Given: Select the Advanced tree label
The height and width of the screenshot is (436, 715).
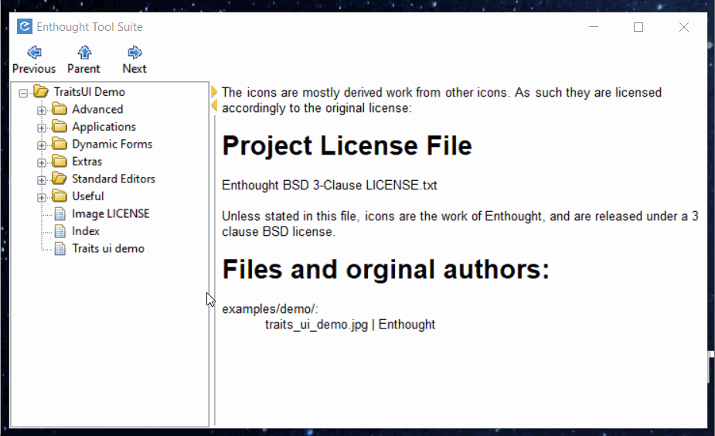Looking at the screenshot, I should coord(97,109).
